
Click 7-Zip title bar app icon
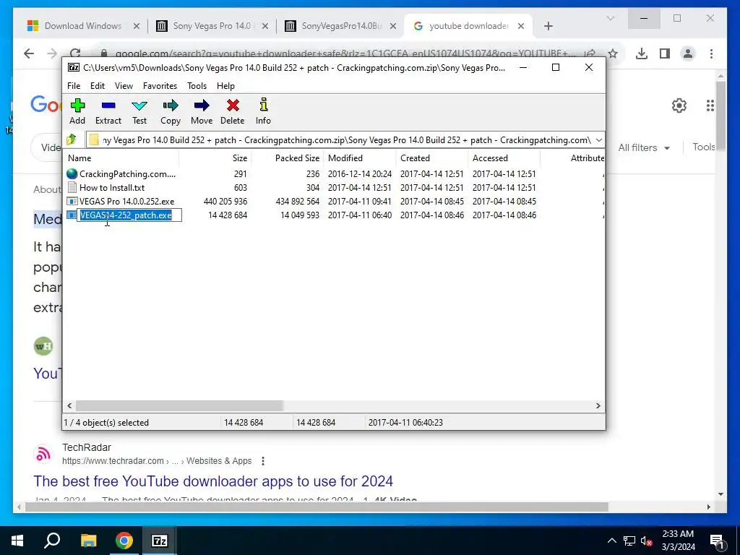[x=74, y=67]
